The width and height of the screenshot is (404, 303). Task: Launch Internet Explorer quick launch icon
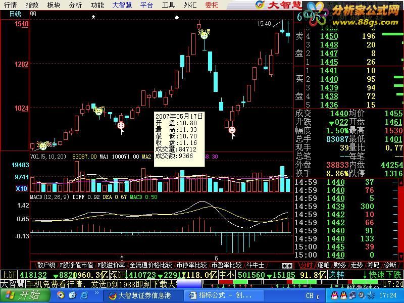(x=84, y=295)
